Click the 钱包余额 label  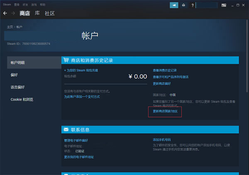70,76
